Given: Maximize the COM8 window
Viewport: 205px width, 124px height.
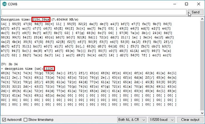Looking at the screenshot, I should click(186, 4).
